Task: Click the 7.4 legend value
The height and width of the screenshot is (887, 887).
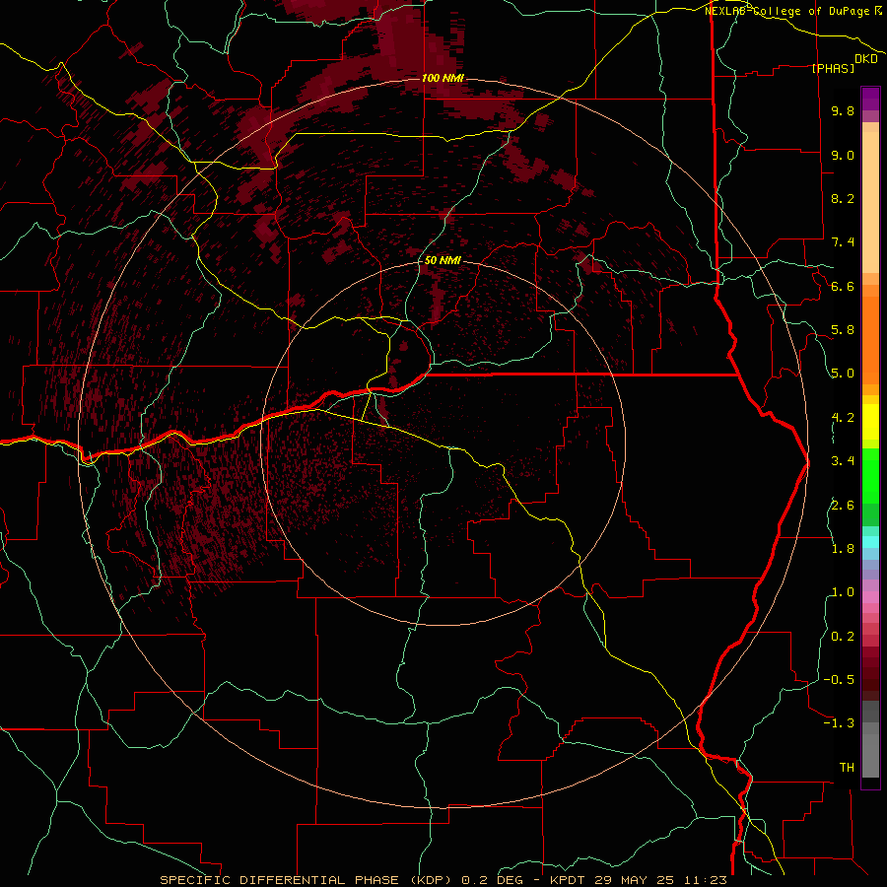Action: click(843, 242)
